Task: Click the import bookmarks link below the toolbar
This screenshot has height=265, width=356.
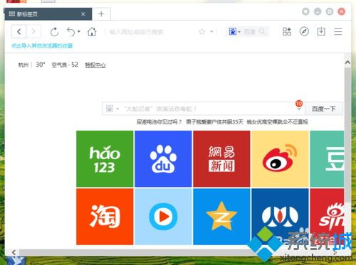Action: tap(42, 45)
